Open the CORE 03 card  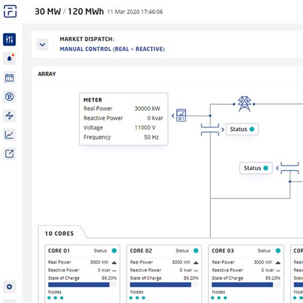click(x=246, y=274)
